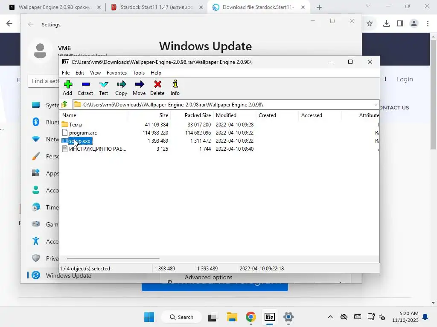Screen dimensions: 437x327
Task: Click the Bluetooth icon in the Settings sidebar
Action: tap(36, 122)
